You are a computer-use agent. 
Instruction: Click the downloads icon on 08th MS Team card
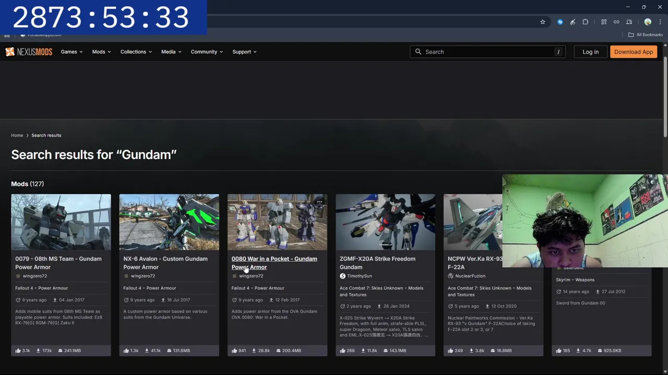(38, 351)
